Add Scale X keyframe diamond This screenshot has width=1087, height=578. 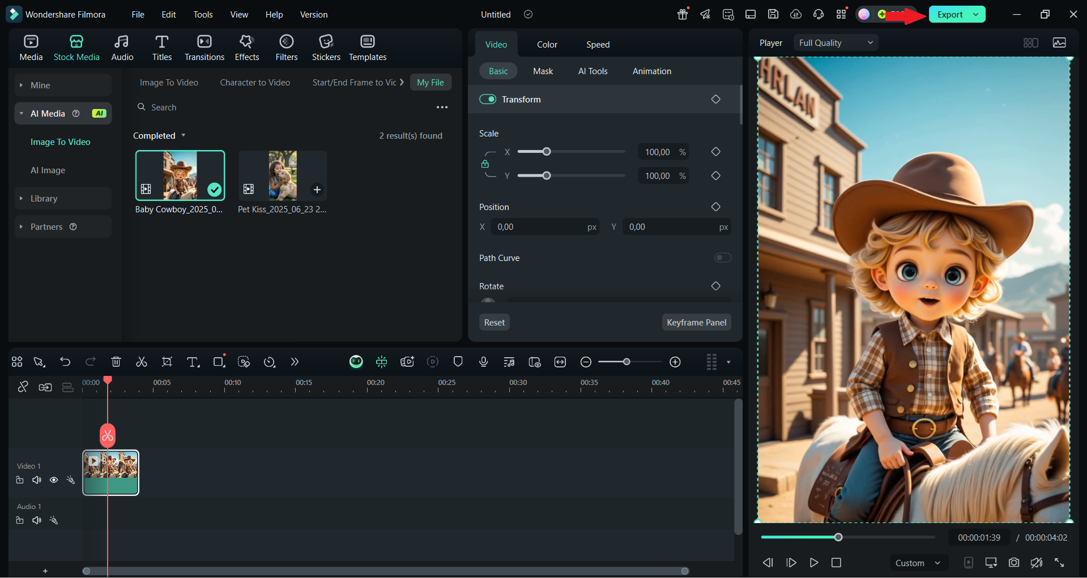pos(716,152)
